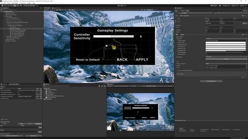The height and width of the screenshot is (139, 248).
Task: Click the Fade Duration input field
Action: [226, 54]
